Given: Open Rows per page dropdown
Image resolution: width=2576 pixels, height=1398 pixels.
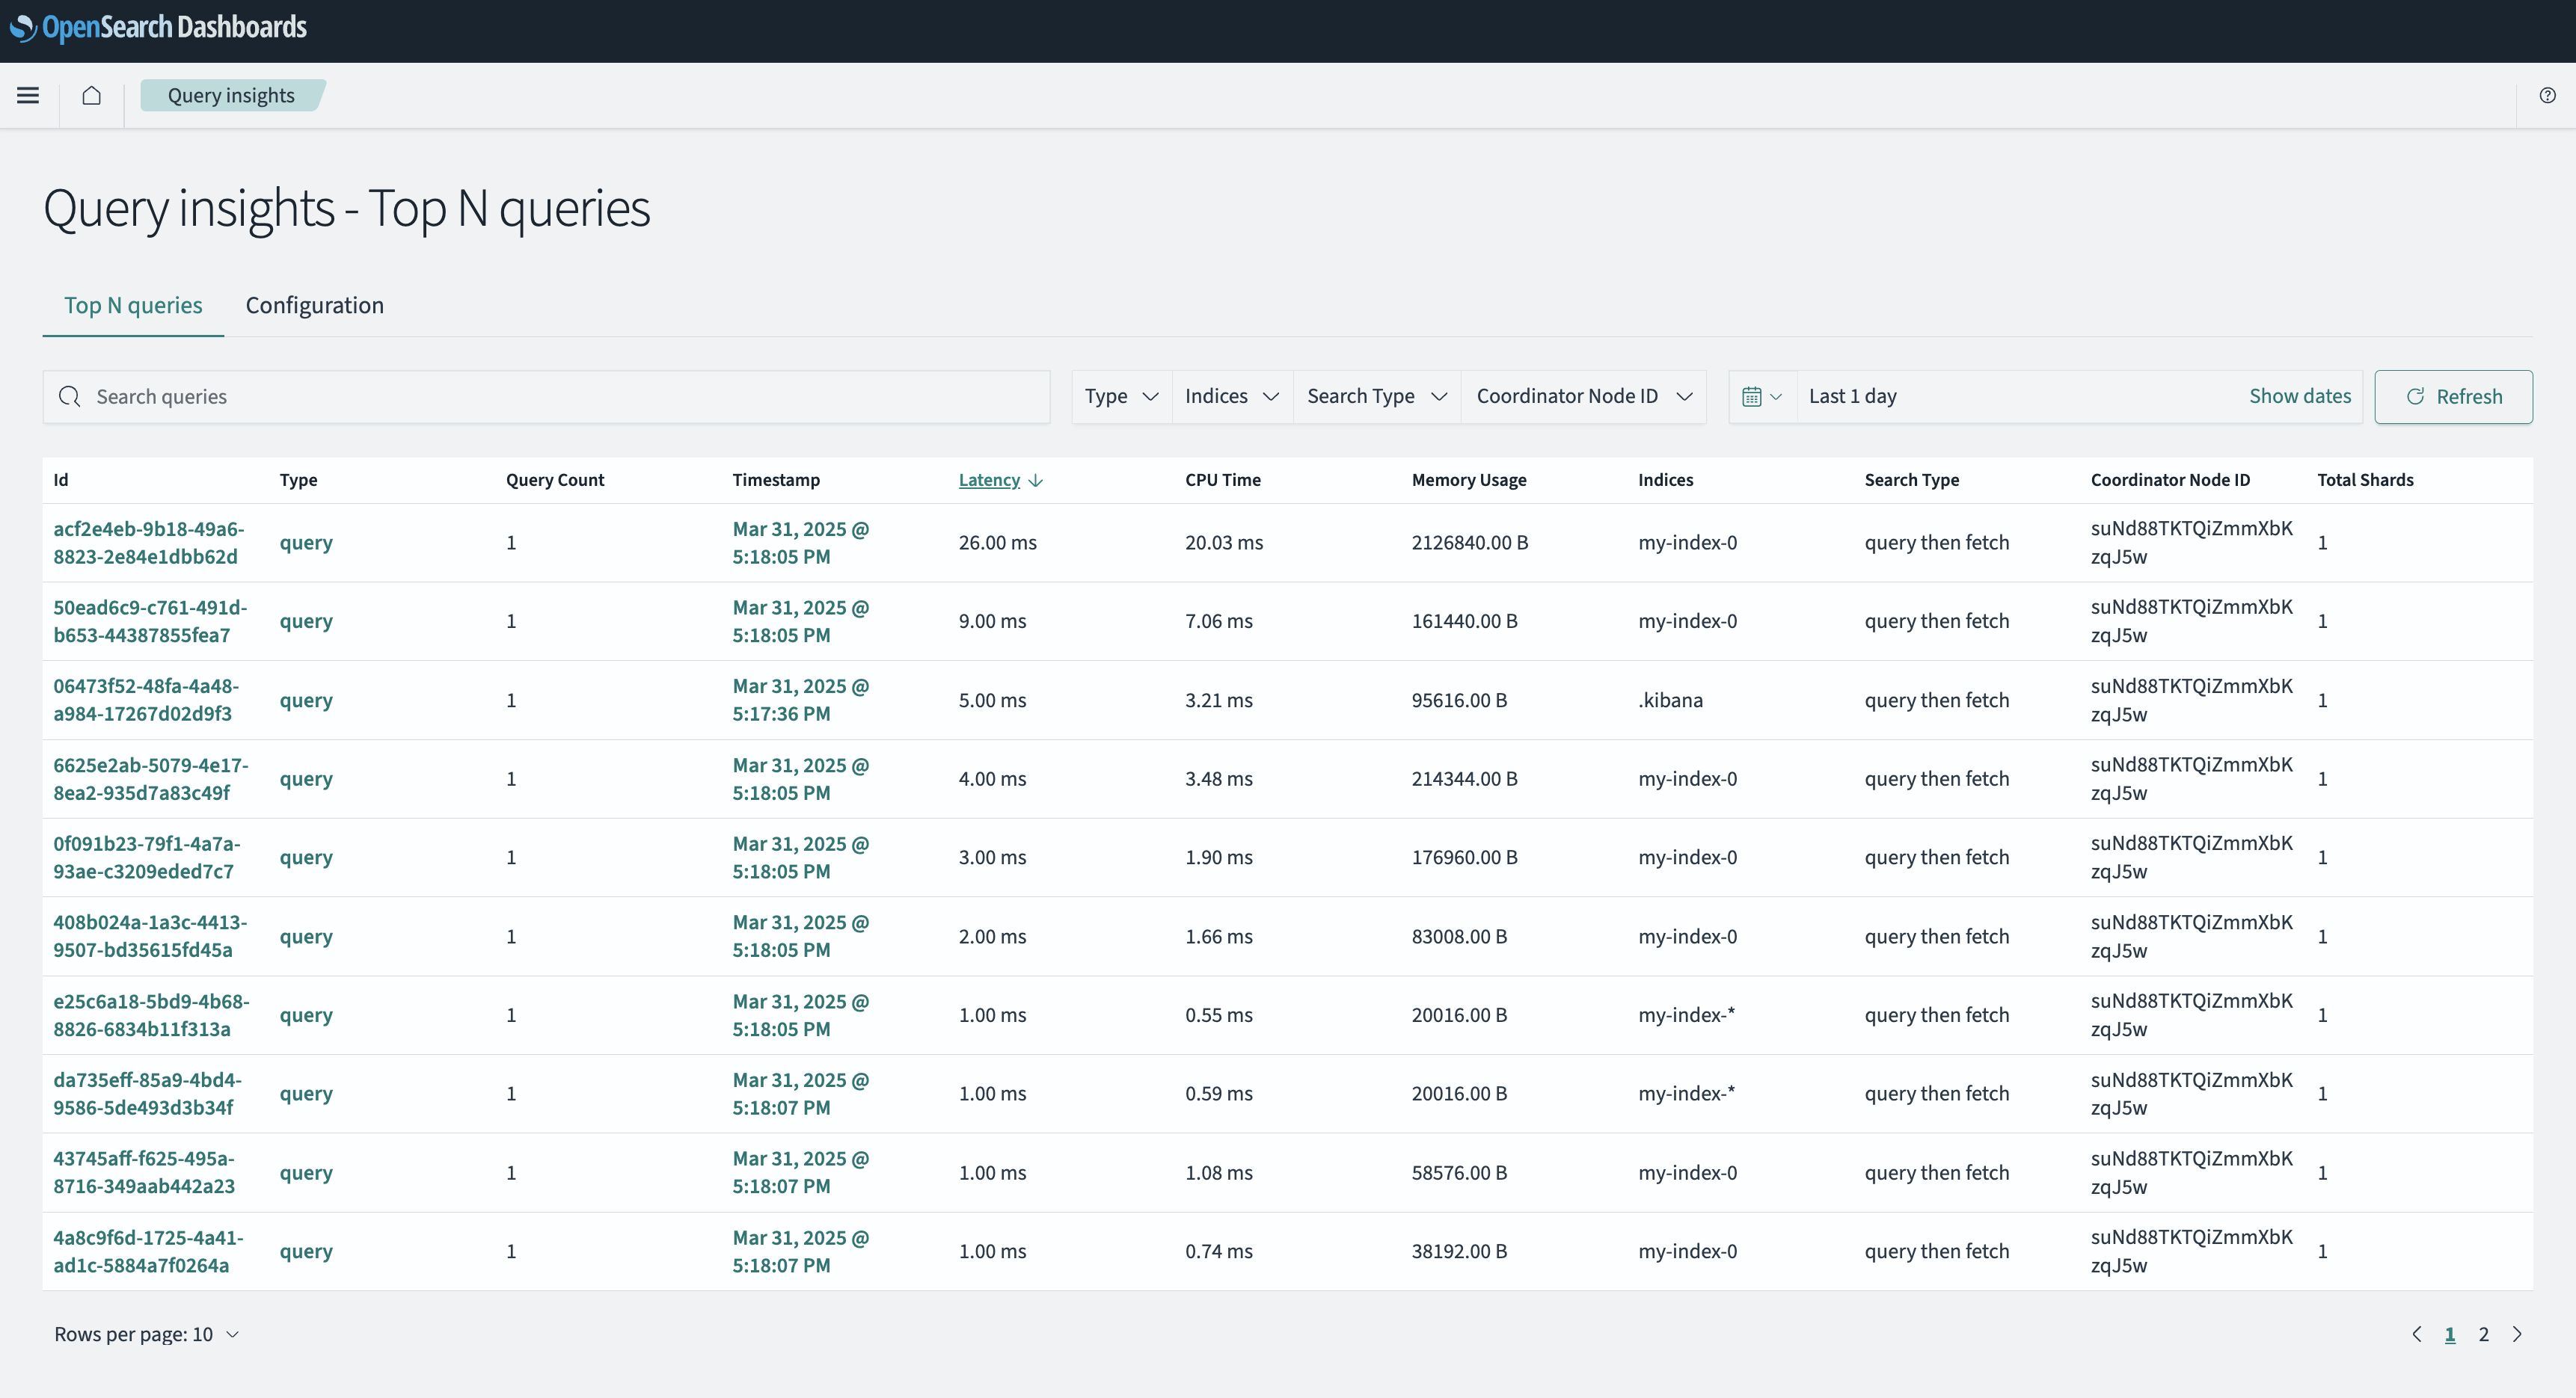Looking at the screenshot, I should point(147,1334).
